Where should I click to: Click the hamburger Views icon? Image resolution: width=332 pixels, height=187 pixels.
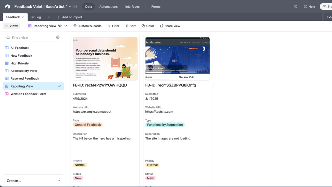coord(7,26)
